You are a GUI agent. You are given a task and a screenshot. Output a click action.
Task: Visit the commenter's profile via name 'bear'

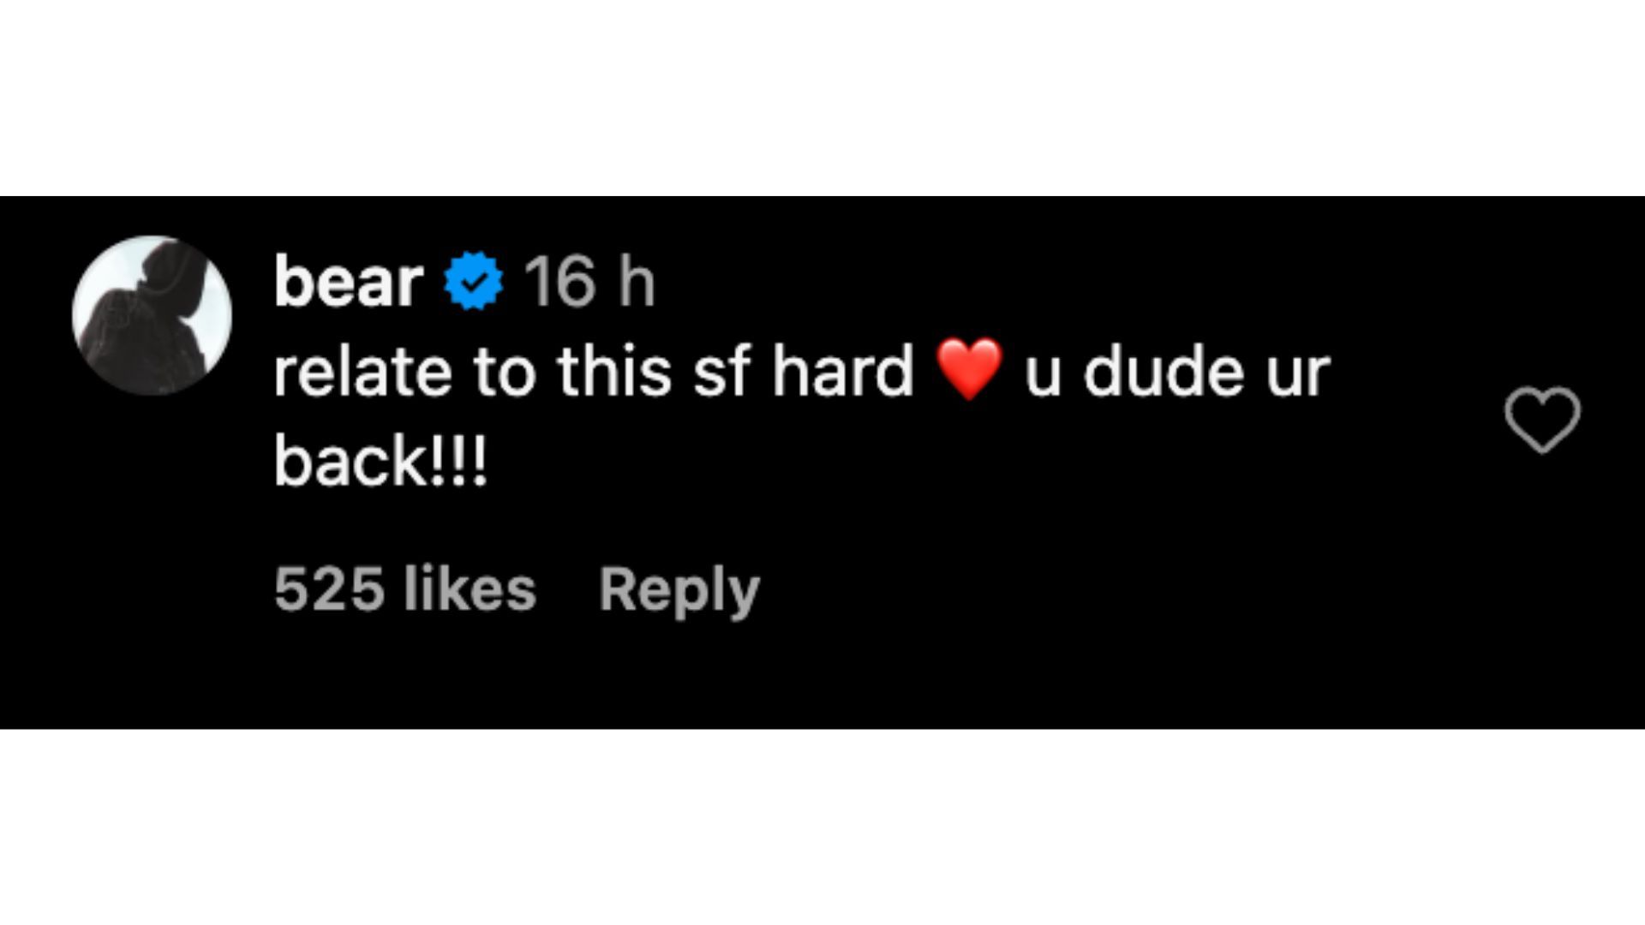pos(349,282)
